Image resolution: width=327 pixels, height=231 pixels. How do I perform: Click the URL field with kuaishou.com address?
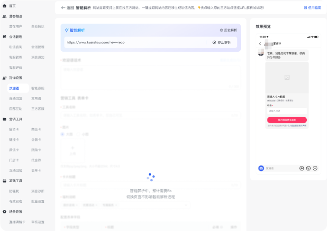click(135, 42)
